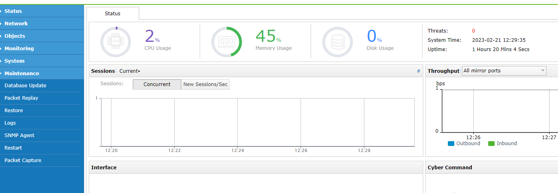The height and width of the screenshot is (193, 558).
Task: Expand the Status sidebar section
Action: point(42,11)
